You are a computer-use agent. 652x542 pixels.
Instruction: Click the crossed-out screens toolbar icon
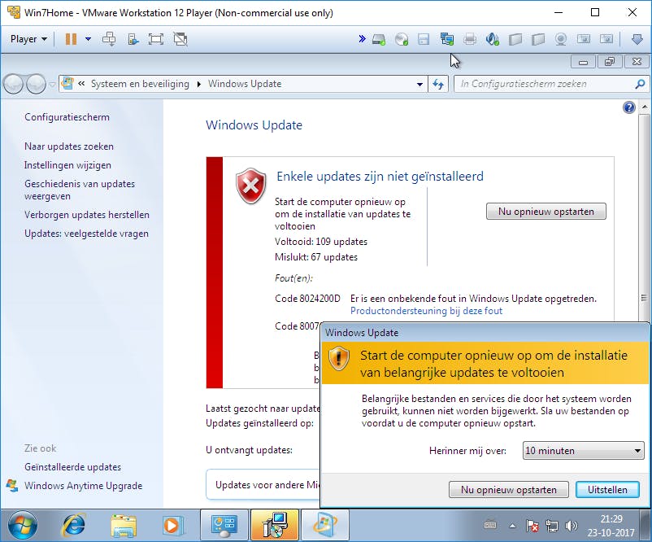(x=180, y=39)
